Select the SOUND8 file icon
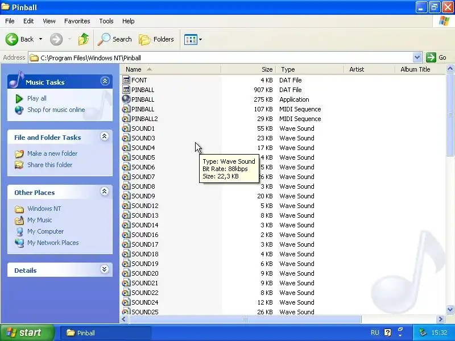Screen dimensions: 455x341 [126, 186]
